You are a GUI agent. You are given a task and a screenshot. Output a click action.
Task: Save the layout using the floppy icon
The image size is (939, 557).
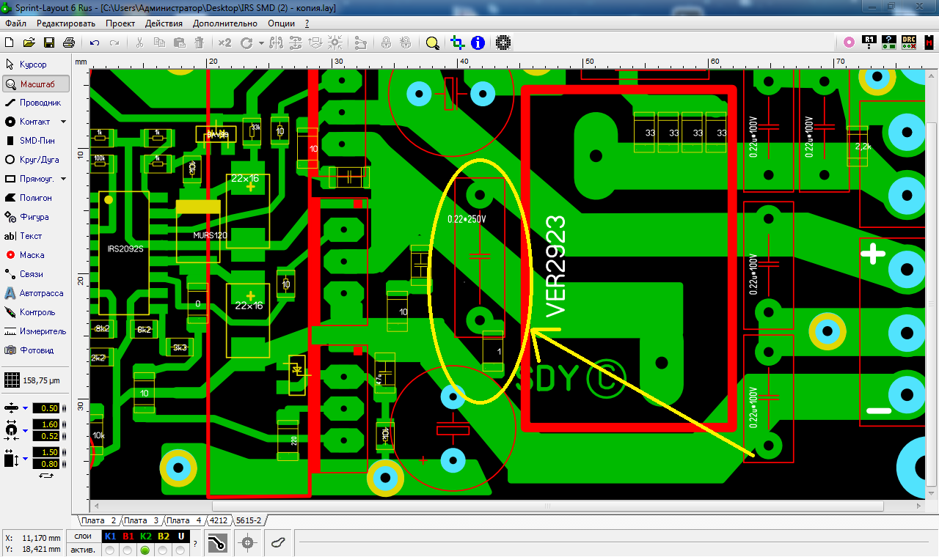(x=49, y=43)
